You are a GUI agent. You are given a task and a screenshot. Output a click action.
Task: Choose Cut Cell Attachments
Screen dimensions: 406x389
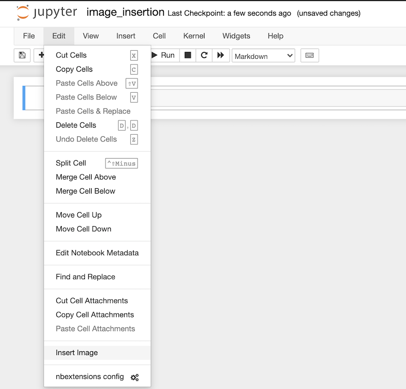pyautogui.click(x=97, y=301)
